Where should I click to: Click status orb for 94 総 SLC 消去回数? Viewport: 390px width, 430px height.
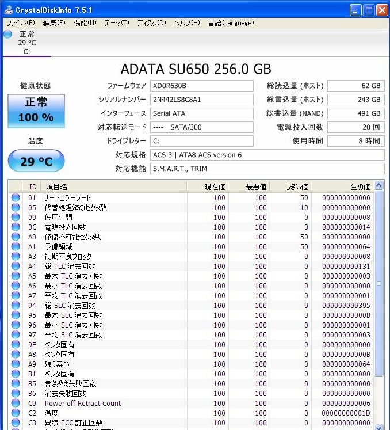[16, 305]
